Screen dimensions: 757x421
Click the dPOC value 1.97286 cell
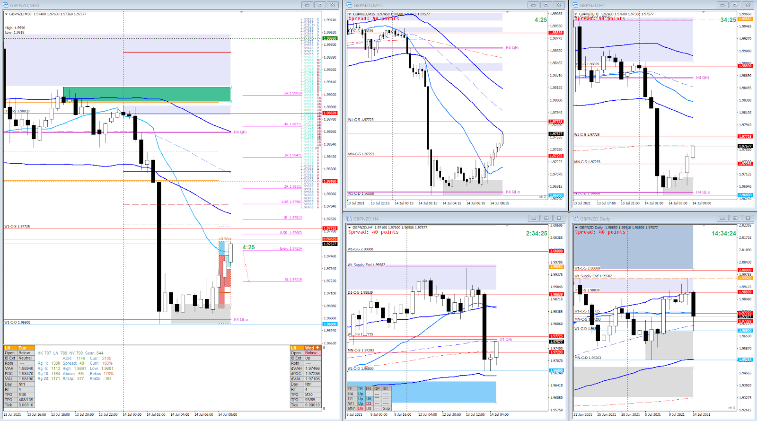point(312,374)
